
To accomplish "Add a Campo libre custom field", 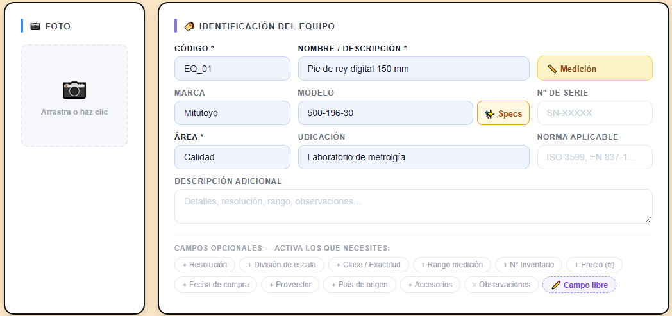I will pos(579,285).
